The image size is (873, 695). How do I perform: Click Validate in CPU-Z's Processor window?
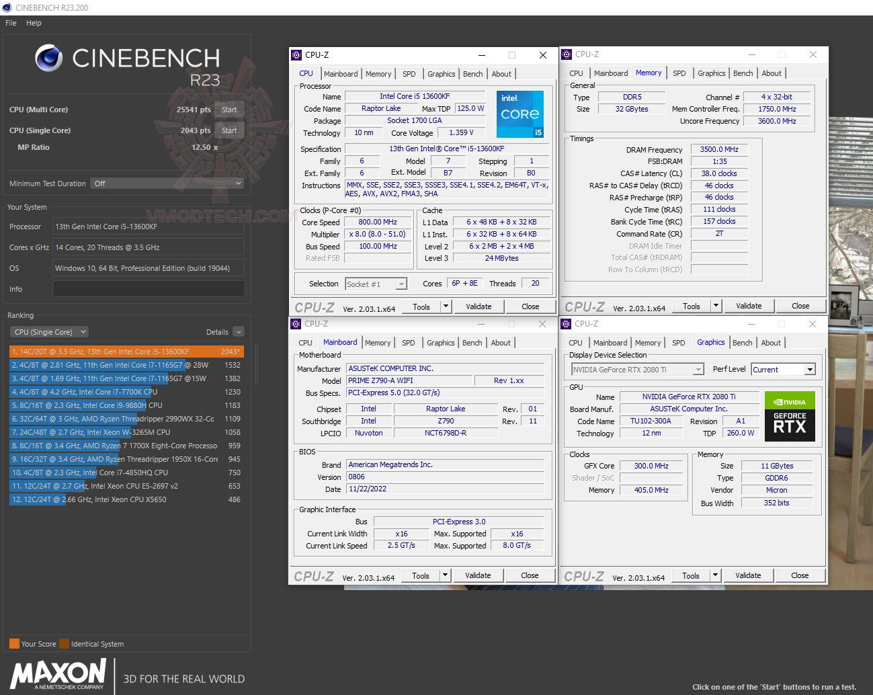pyautogui.click(x=479, y=306)
